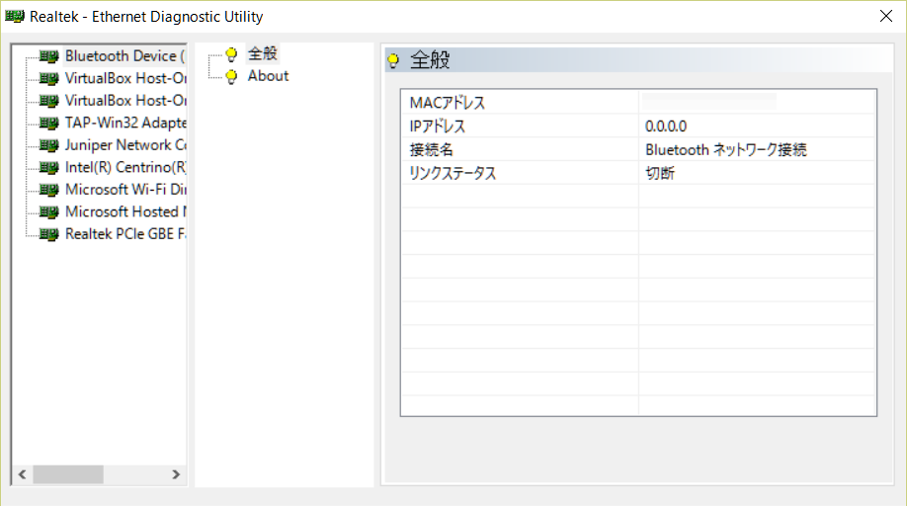Click the horizontal scrollbar thumb in adapter list
The width and height of the screenshot is (907, 506).
[68, 474]
